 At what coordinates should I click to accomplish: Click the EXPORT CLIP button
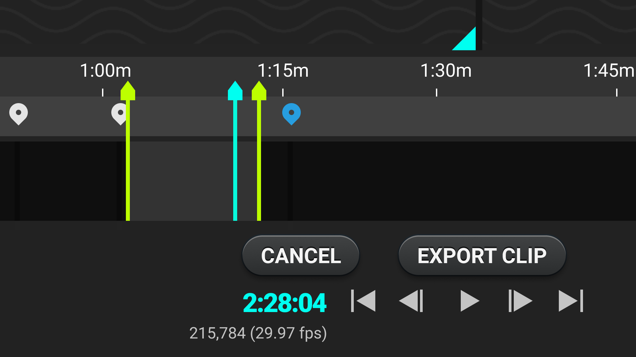(x=482, y=256)
